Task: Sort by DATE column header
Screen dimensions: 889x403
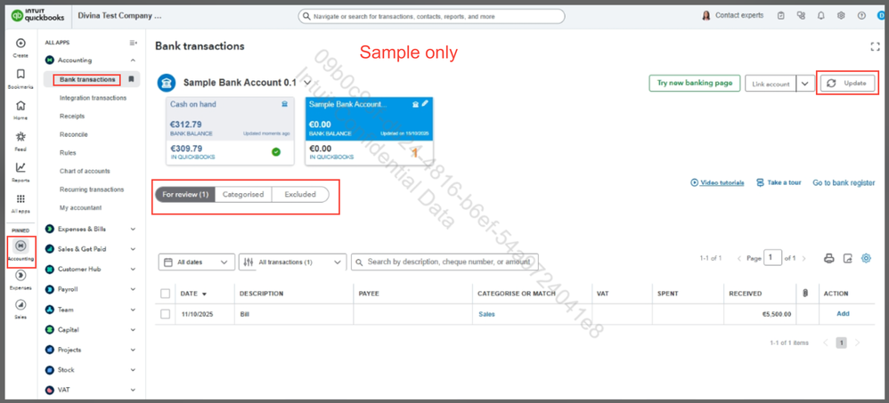Action: tap(192, 294)
